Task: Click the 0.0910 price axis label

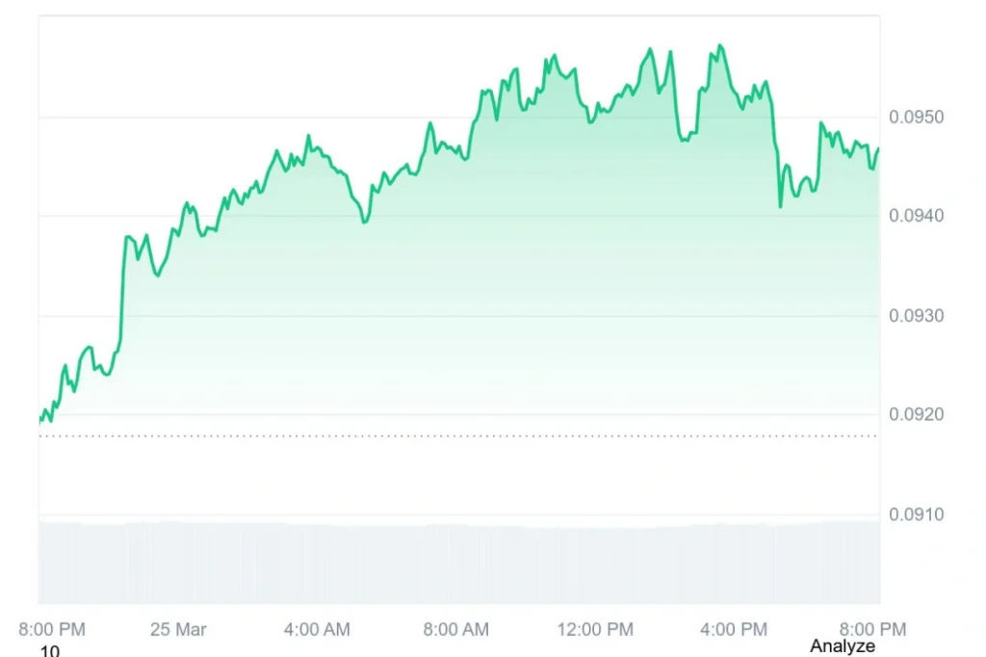Action: tap(917, 514)
